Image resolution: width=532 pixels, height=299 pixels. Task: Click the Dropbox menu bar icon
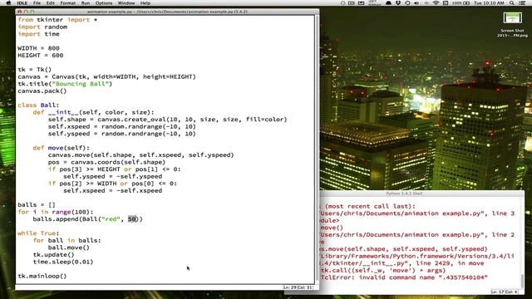pos(398,2)
